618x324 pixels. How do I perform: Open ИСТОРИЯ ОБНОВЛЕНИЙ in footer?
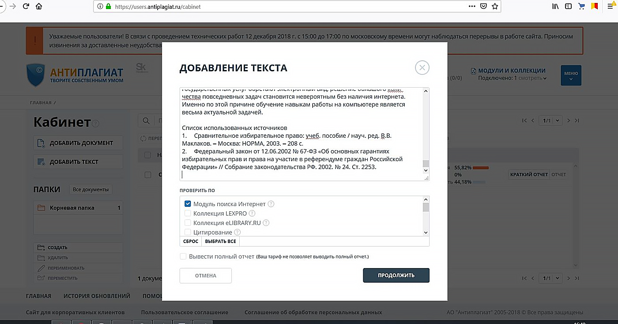97,296
